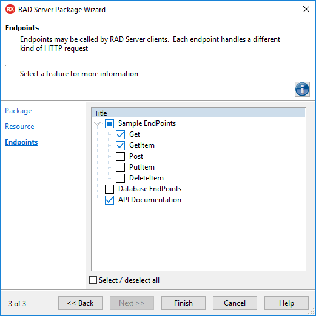Go to the Resource wizard page
The height and width of the screenshot is (316, 316).
pos(19,127)
